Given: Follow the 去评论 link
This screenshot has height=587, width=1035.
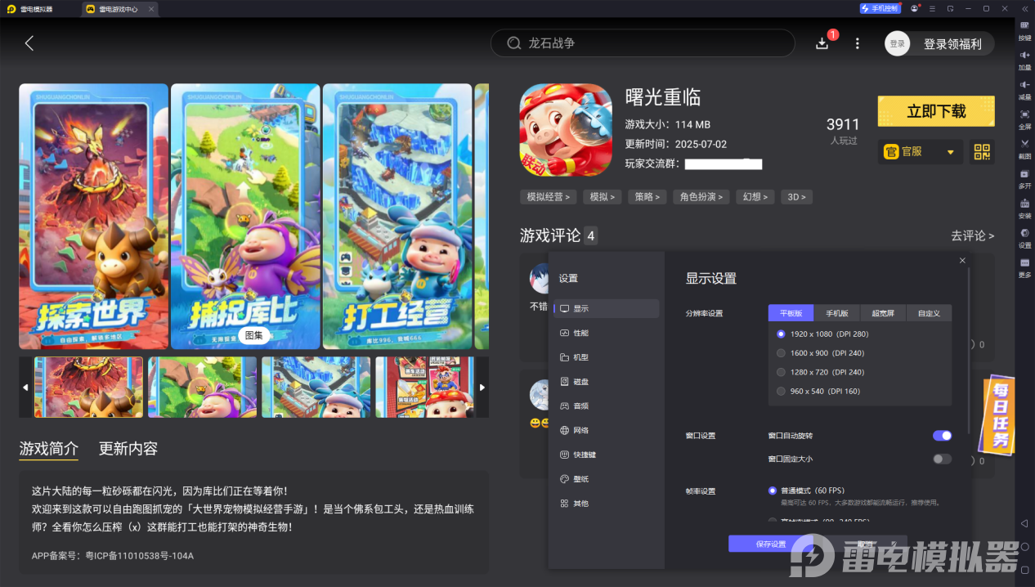Looking at the screenshot, I should click(x=972, y=235).
